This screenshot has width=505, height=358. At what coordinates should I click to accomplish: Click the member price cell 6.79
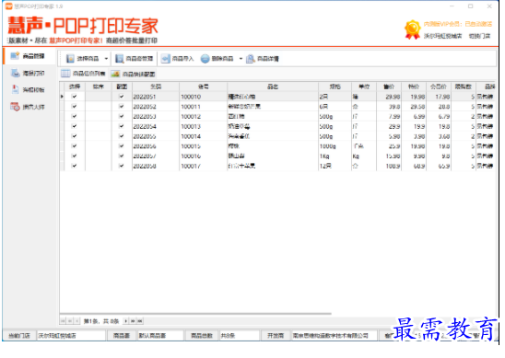[x=439, y=117]
